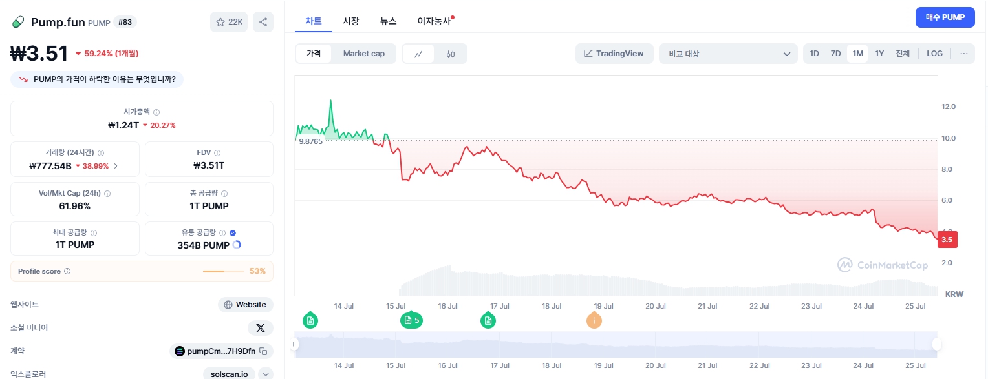The height and width of the screenshot is (379, 988).
Task: Add Pump.fun to watchlist via star button
Action: pos(229,22)
